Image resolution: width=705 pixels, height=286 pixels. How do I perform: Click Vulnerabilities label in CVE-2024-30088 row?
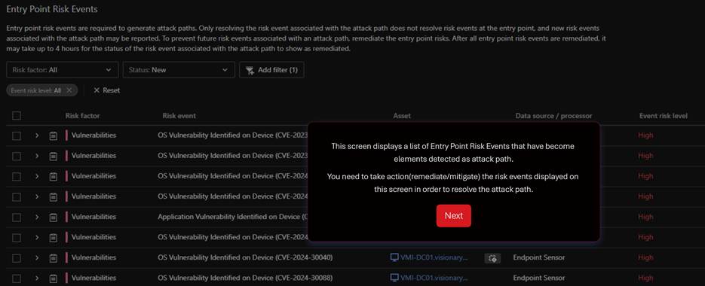coord(93,278)
